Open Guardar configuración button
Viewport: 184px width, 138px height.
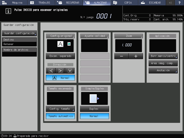click(19, 33)
